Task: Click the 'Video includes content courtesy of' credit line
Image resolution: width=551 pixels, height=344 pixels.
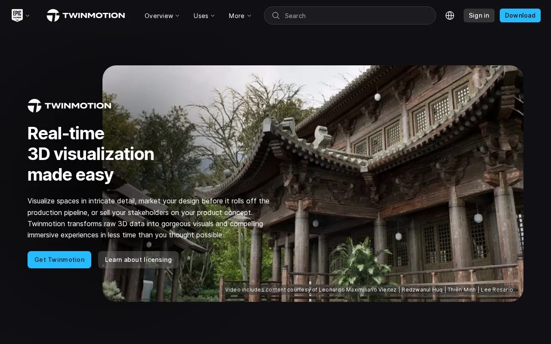Action: coord(369,290)
